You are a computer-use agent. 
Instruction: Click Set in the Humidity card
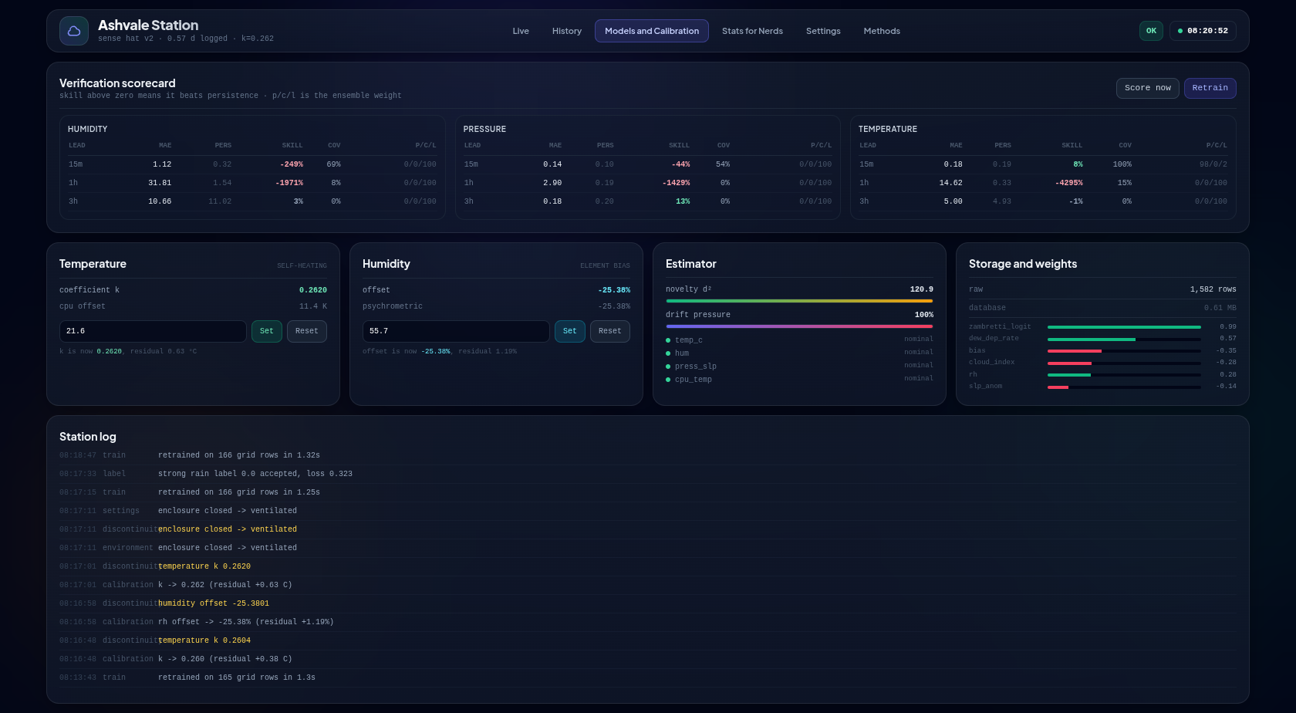click(x=569, y=331)
